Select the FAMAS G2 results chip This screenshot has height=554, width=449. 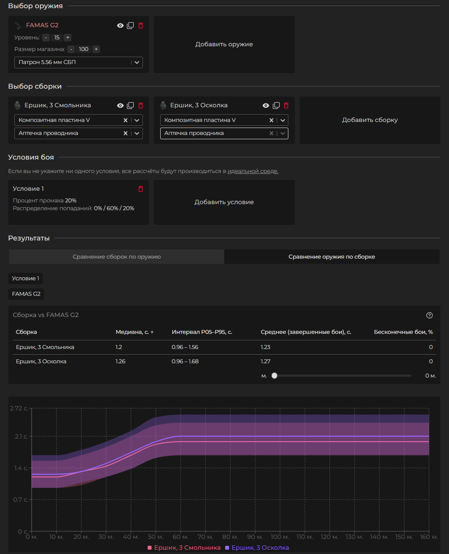(x=26, y=294)
